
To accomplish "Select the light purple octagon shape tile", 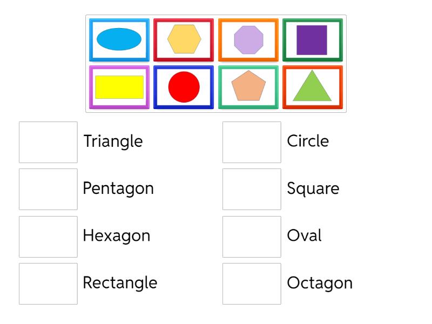I will pos(248,38).
